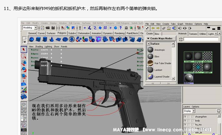Choose the Rotate tool in toolbox
This screenshot has height=135, width=222.
pyautogui.click(x=24, y=70)
